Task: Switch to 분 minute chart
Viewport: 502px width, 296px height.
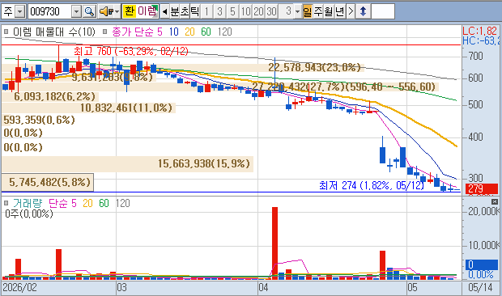Action: [x=175, y=12]
